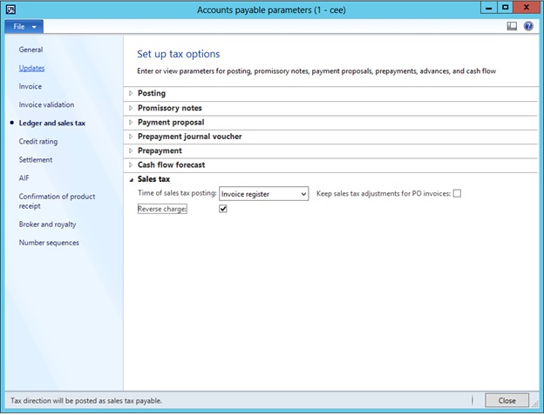Uncheck the Reverse charge checkbox
The width and height of the screenshot is (544, 415).
222,209
